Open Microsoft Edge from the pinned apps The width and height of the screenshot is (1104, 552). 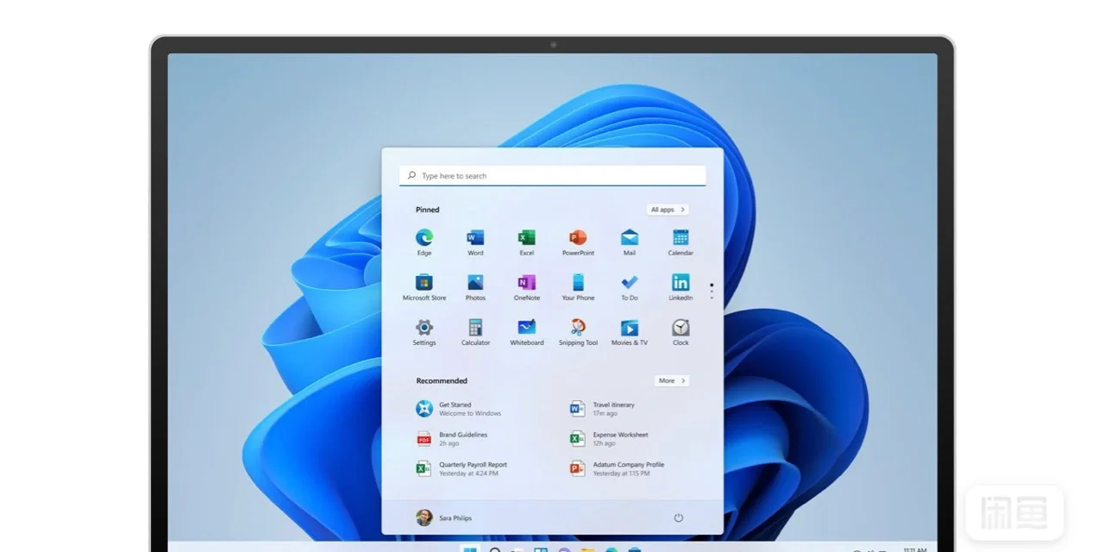[x=423, y=239]
